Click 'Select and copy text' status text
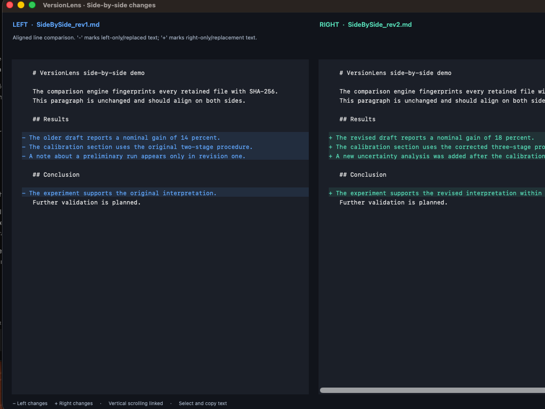545x409 pixels. tap(203, 404)
